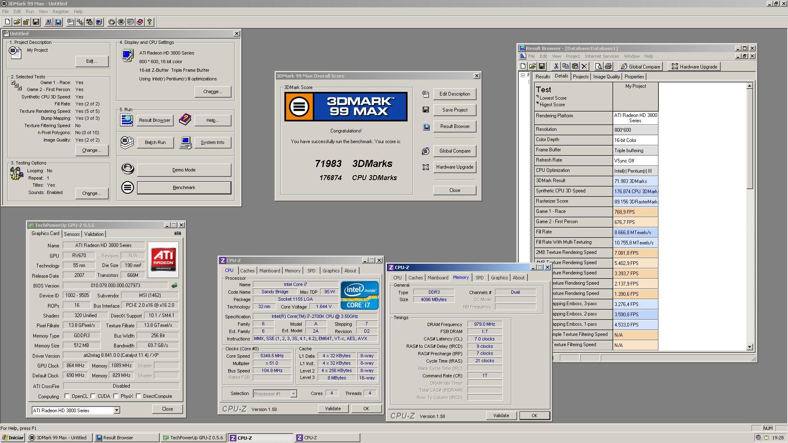Click the New project toolbar icon in 3DMark
This screenshot has height=443, width=788.
click(7, 22)
